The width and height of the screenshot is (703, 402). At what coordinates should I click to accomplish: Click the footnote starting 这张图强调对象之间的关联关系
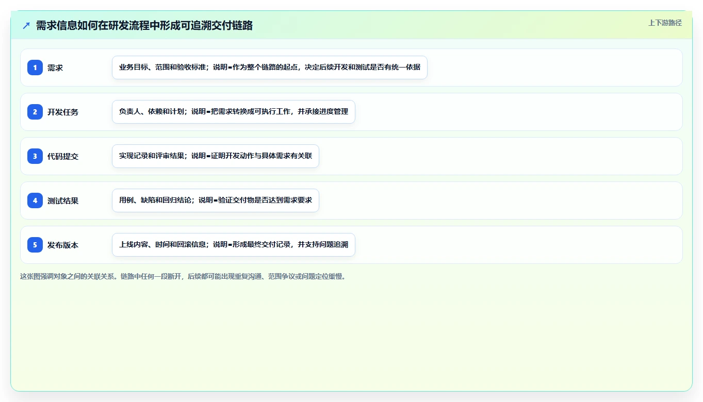coord(183,276)
